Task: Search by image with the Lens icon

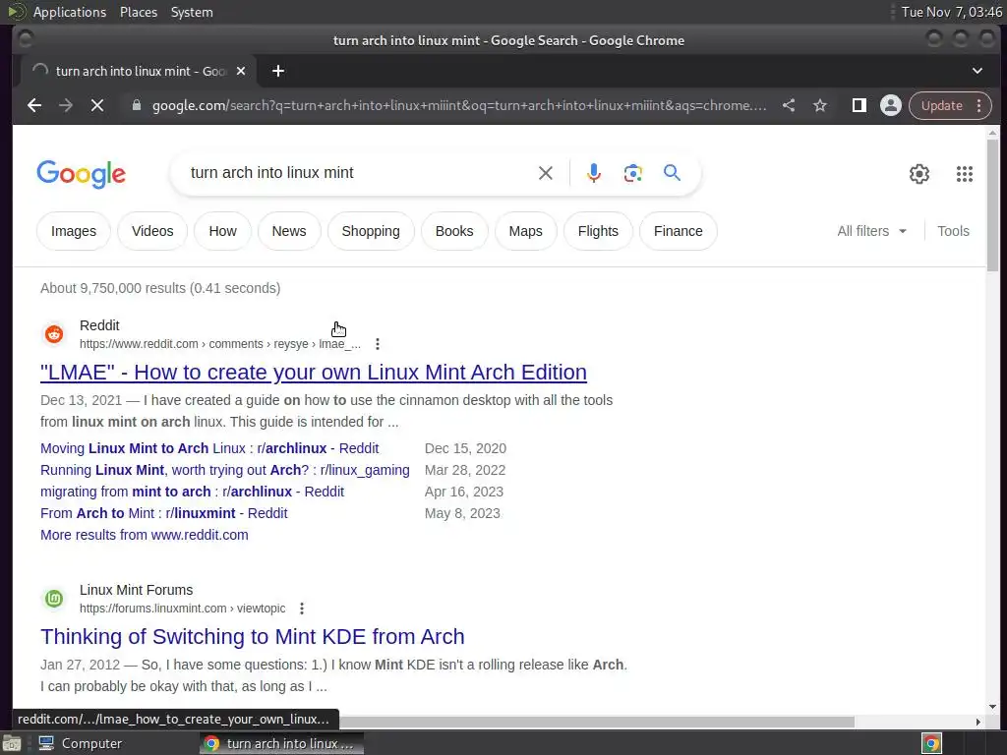Action: coord(632,173)
